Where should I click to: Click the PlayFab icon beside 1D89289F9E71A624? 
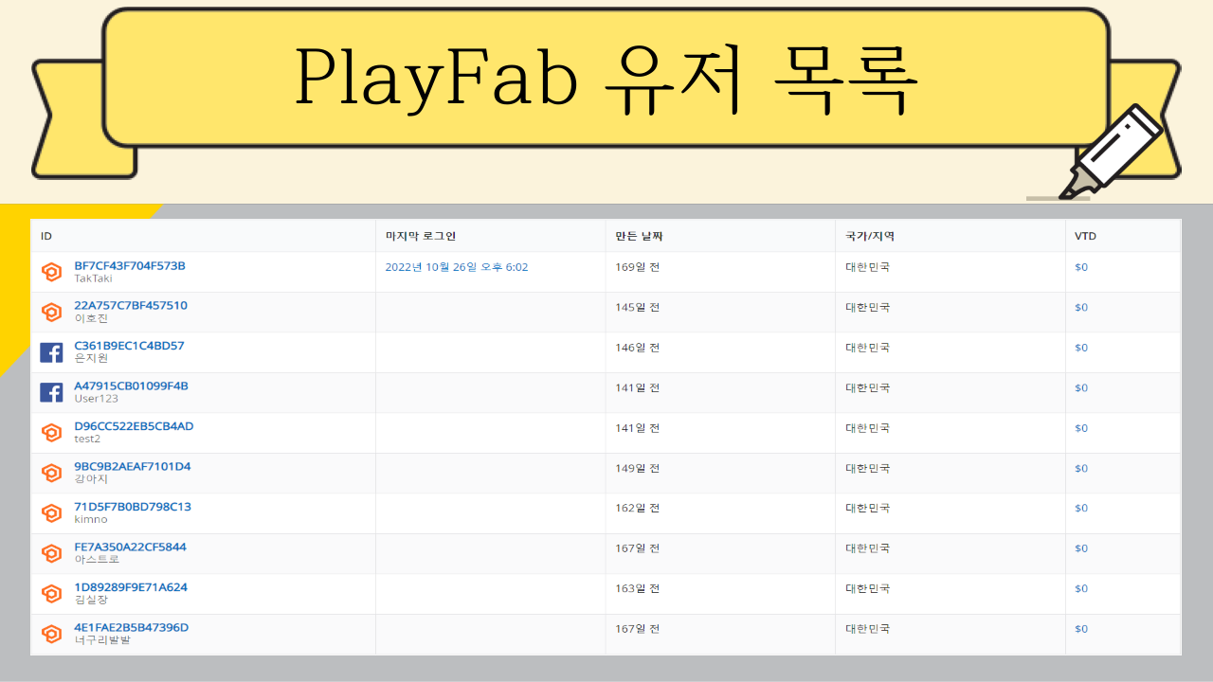51,593
